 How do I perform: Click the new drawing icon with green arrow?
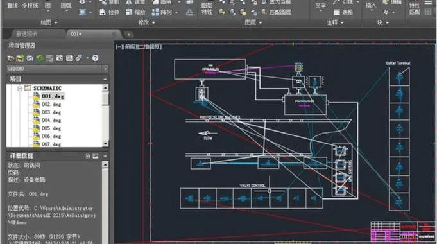coord(20,58)
